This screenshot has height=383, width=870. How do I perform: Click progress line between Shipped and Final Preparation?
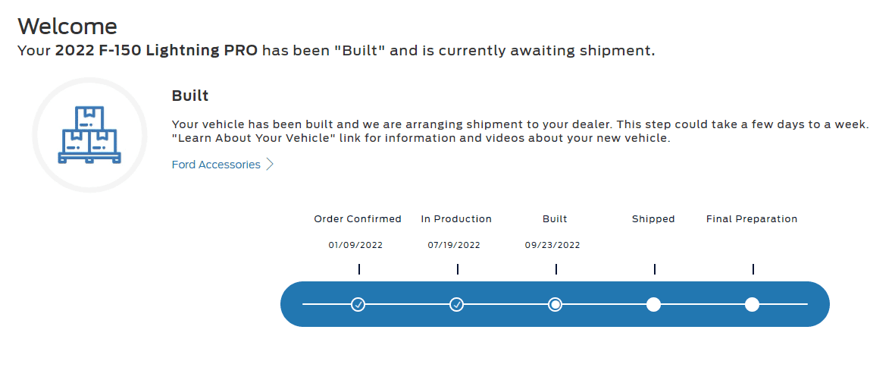(703, 304)
